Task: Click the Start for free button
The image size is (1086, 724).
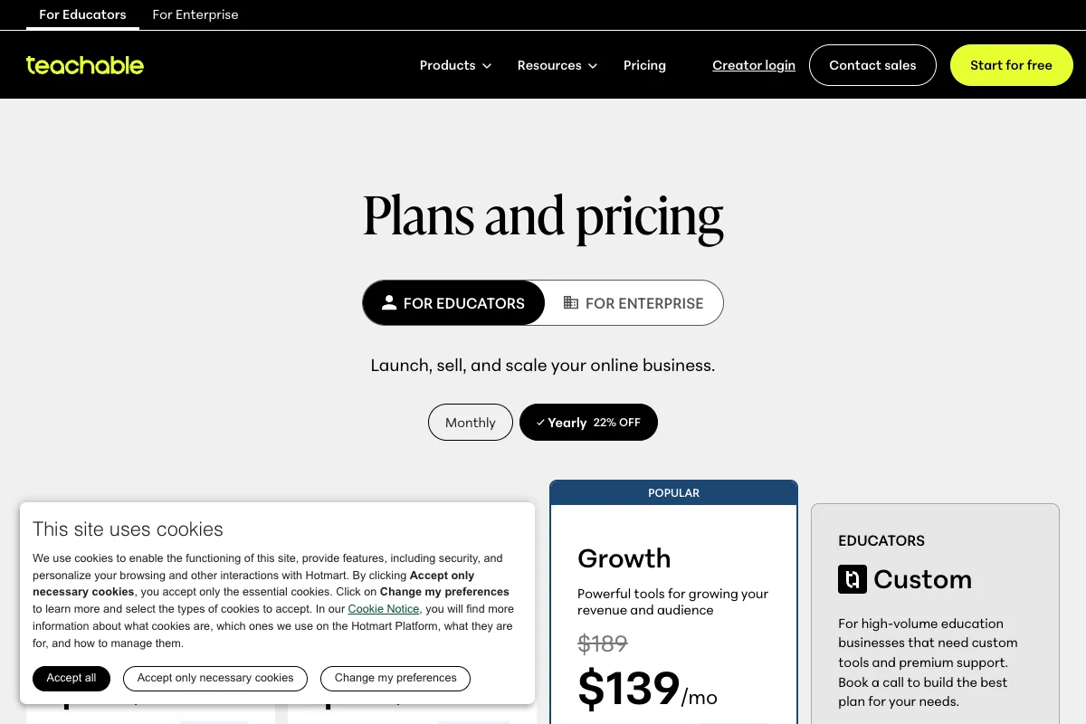Action: tap(1011, 65)
